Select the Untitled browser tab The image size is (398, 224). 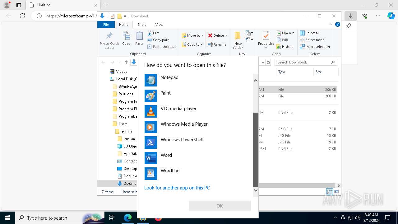coord(62,5)
